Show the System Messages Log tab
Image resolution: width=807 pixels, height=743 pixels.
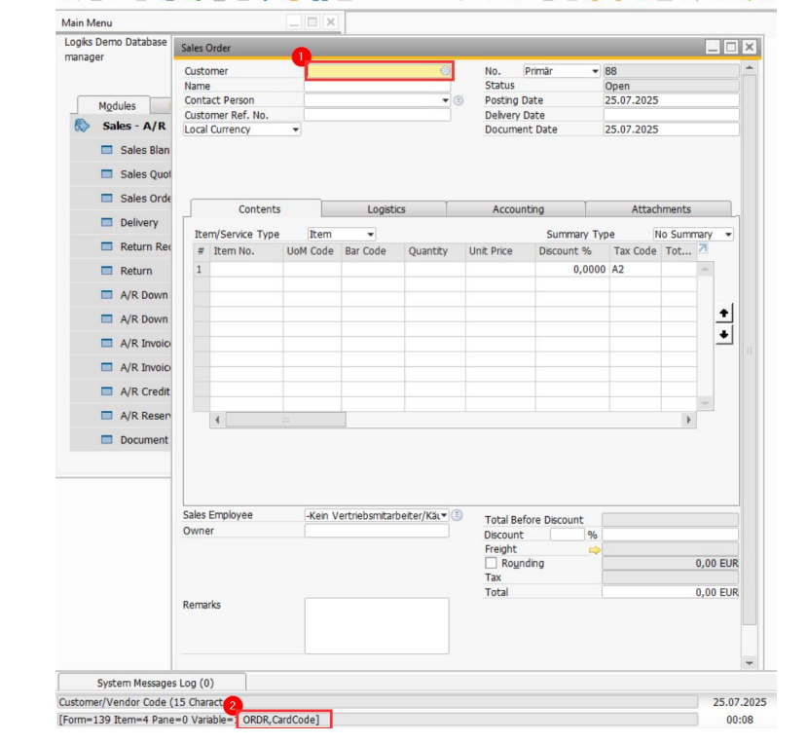[x=154, y=683]
